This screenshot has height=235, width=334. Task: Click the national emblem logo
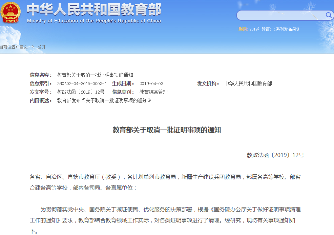point(11,12)
